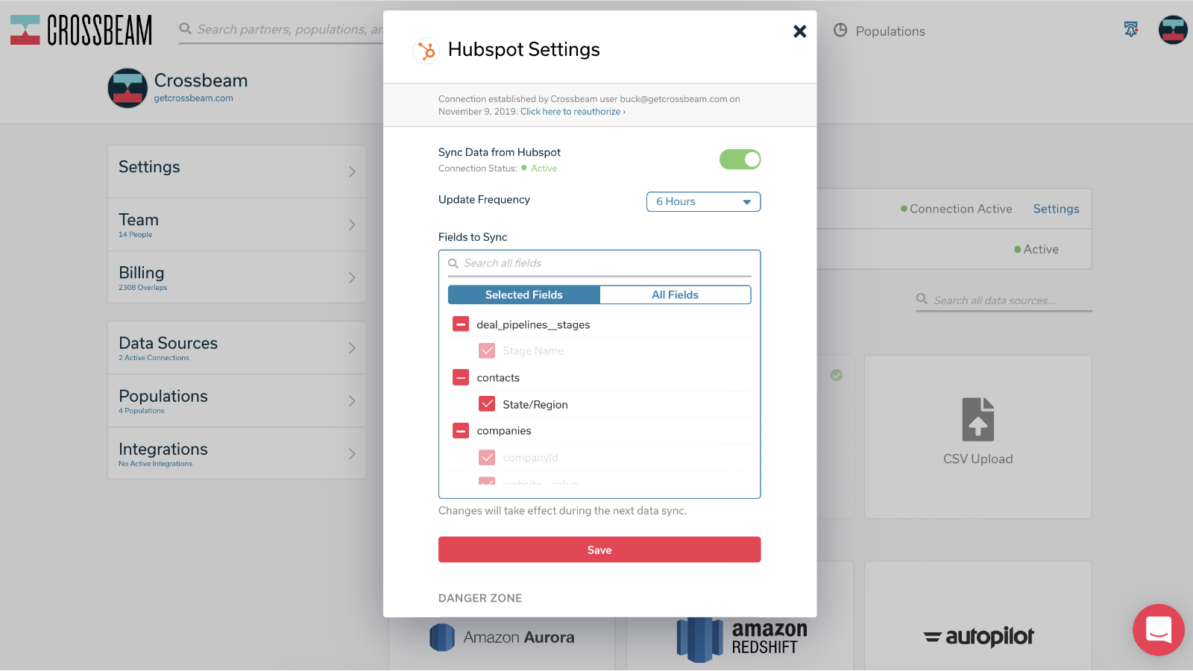Expand the Populations sidebar section
1193x671 pixels.
(x=237, y=401)
